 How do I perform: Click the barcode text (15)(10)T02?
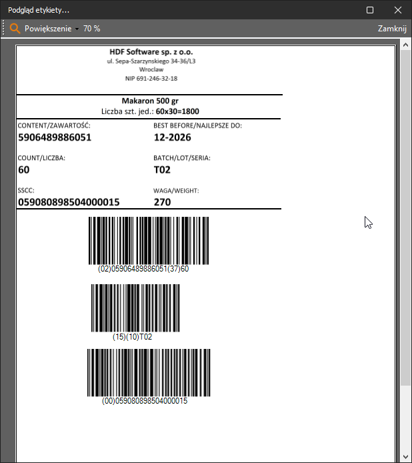(132, 337)
